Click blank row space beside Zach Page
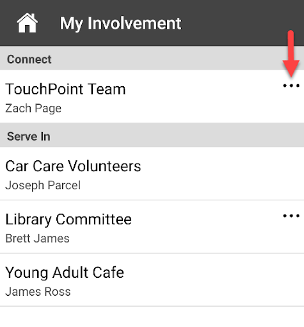The height and width of the screenshot is (327, 304). coord(181,108)
